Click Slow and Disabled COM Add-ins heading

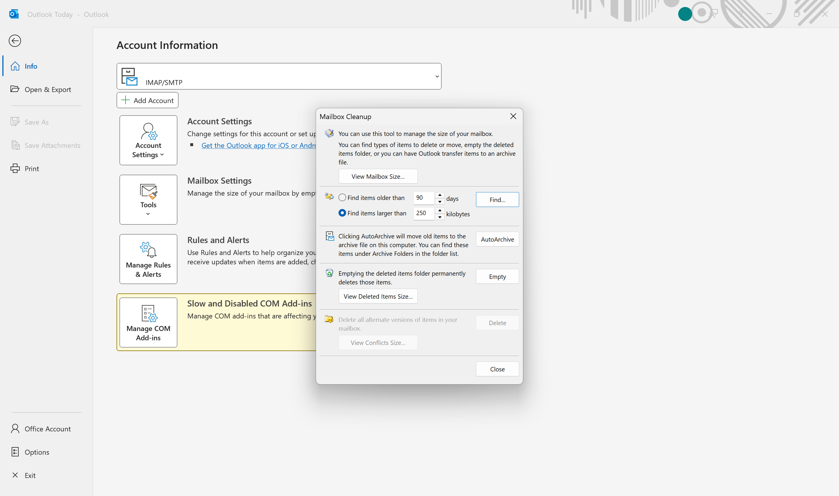pos(249,304)
